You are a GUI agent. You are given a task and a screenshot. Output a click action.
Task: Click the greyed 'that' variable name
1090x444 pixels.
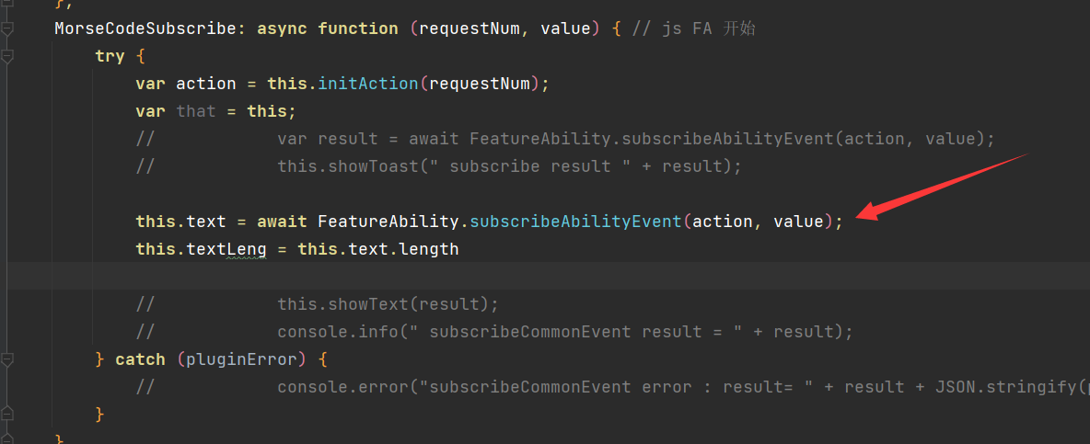coord(196,112)
